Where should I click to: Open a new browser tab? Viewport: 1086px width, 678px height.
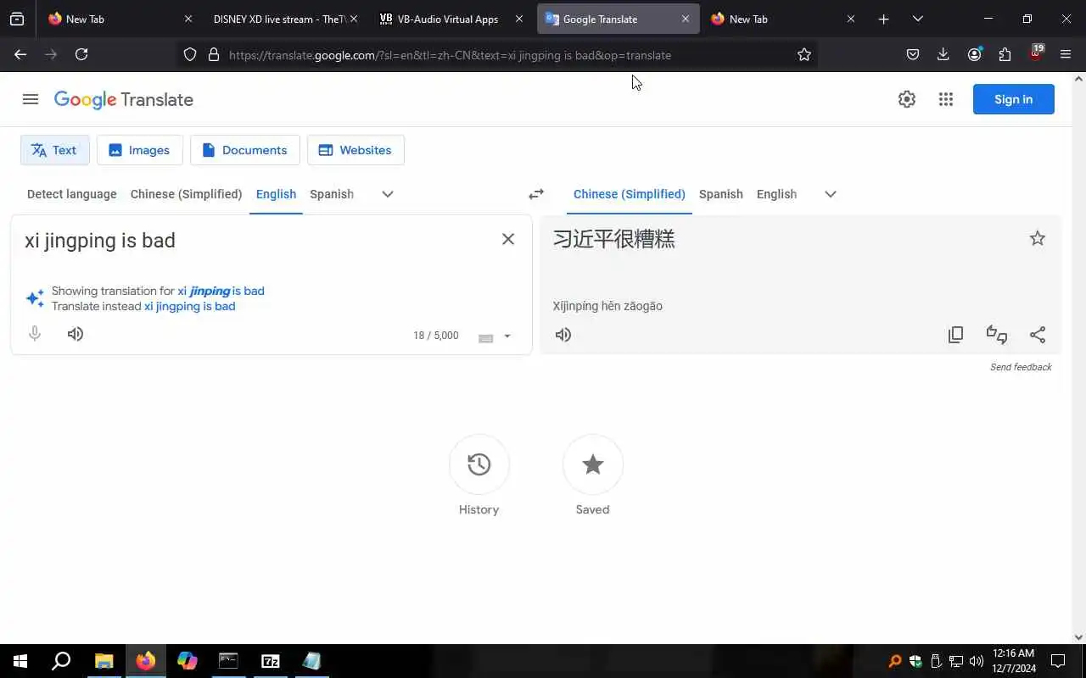pyautogui.click(x=883, y=19)
